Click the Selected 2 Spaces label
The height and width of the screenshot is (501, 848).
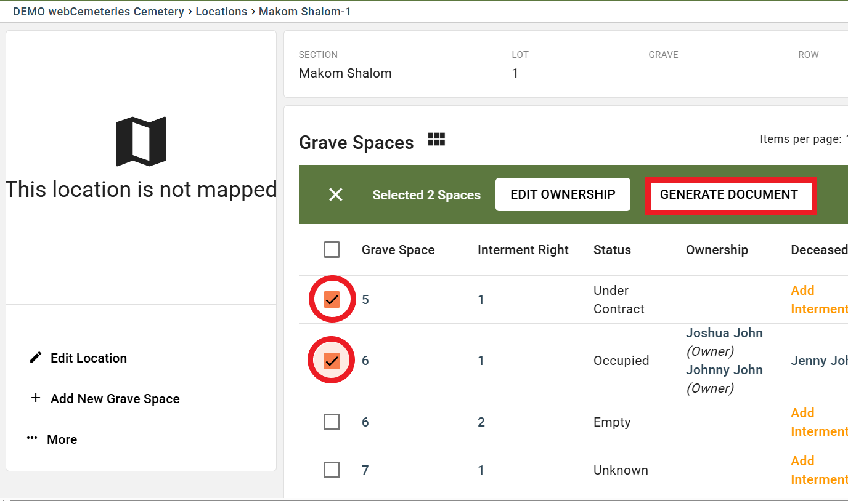coord(426,195)
